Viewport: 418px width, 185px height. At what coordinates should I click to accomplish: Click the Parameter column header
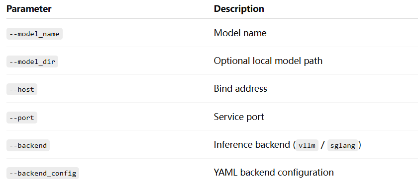[29, 9]
